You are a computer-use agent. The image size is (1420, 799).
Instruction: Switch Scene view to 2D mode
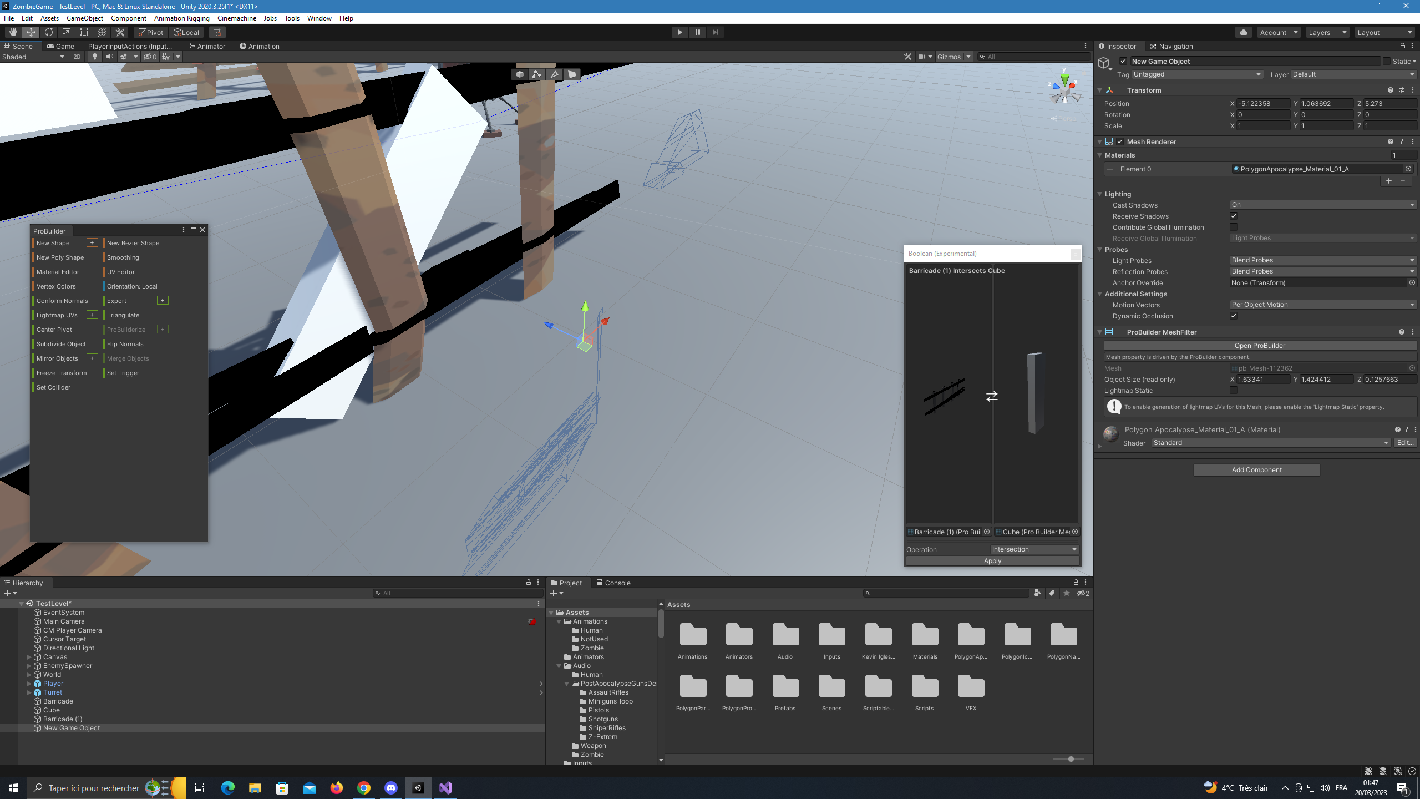pyautogui.click(x=77, y=57)
